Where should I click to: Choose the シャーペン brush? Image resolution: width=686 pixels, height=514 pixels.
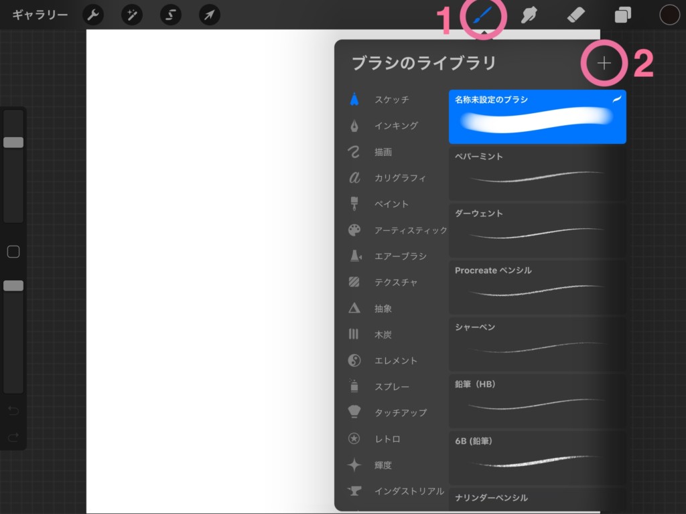537,345
